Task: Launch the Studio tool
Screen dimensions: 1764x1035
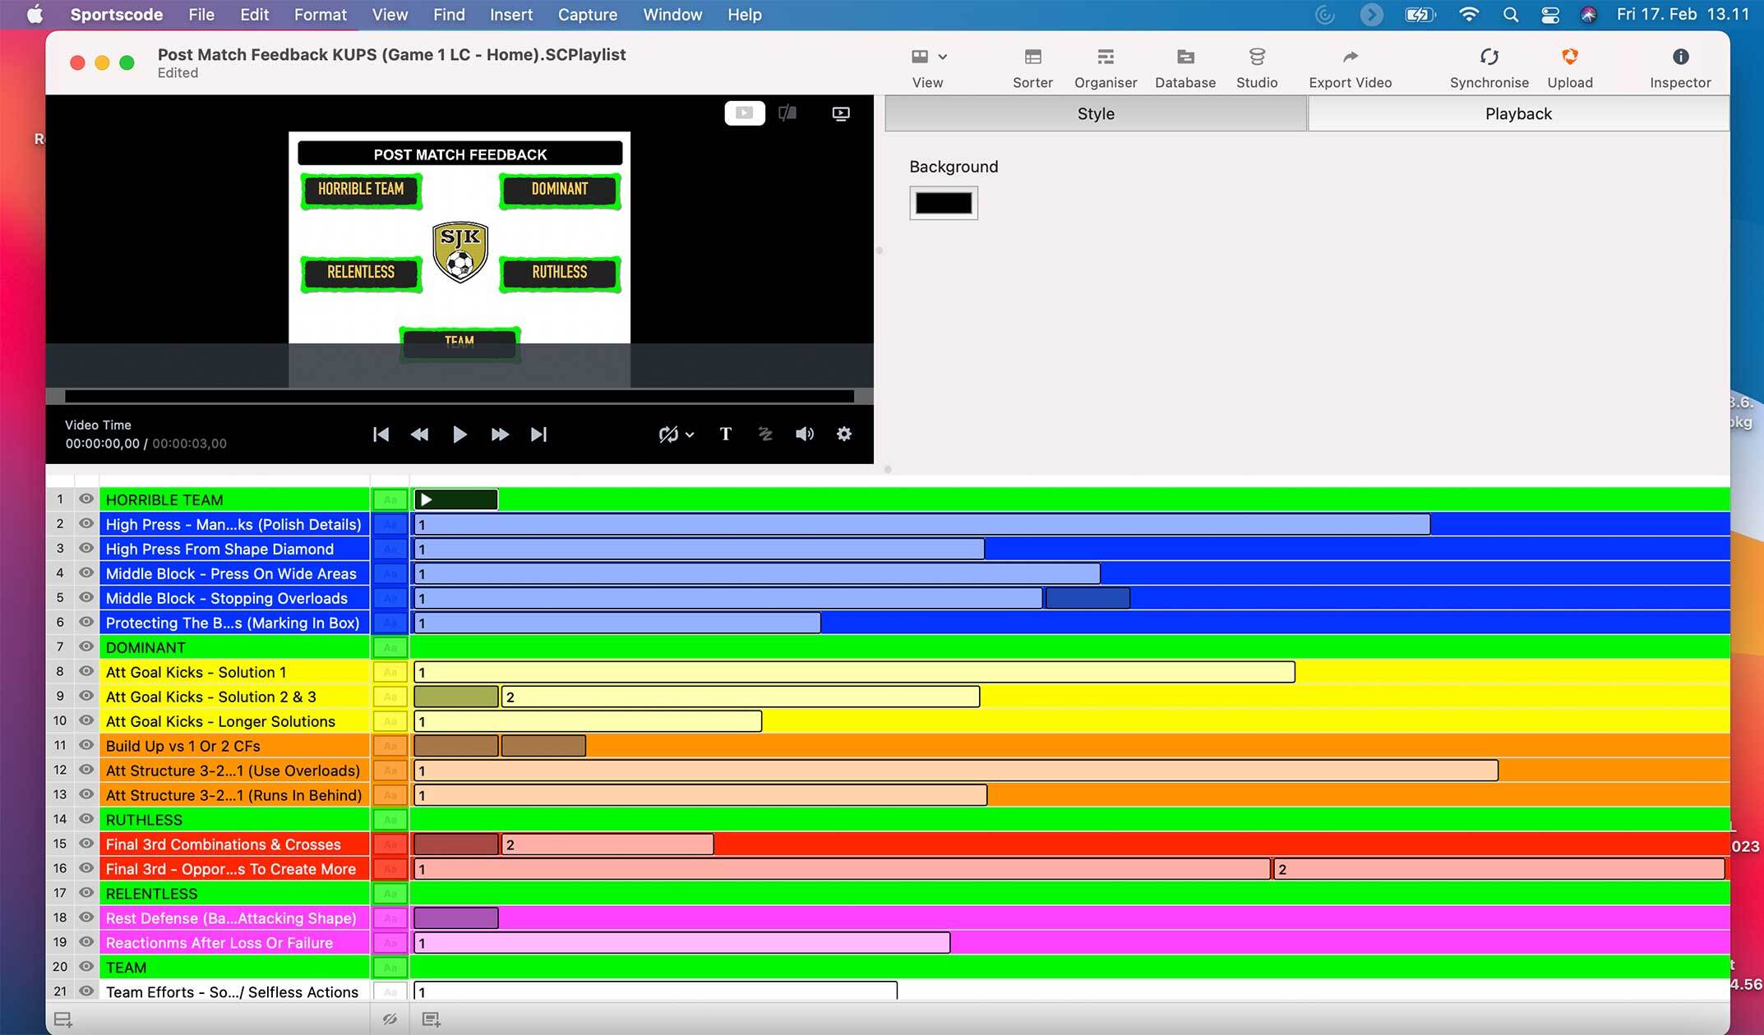Action: click(x=1256, y=57)
